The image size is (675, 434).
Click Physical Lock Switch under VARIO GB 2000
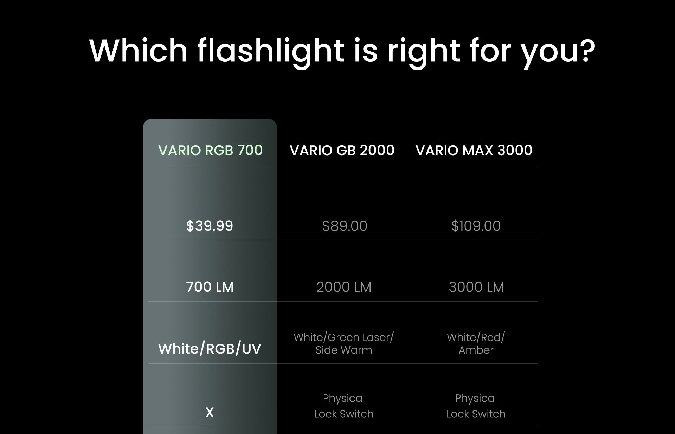344,406
